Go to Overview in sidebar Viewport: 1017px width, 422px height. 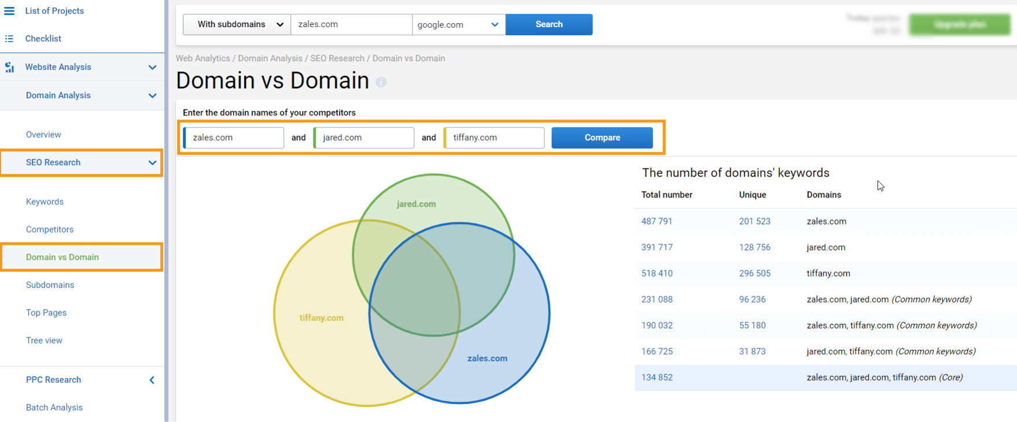pyautogui.click(x=43, y=135)
